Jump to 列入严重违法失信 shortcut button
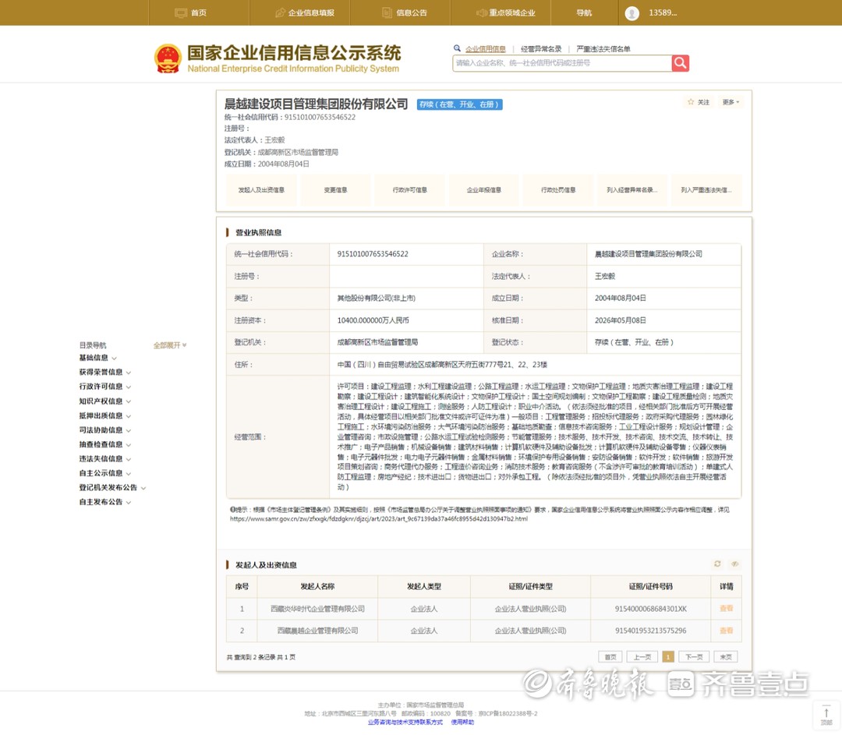842x735 pixels. click(706, 190)
